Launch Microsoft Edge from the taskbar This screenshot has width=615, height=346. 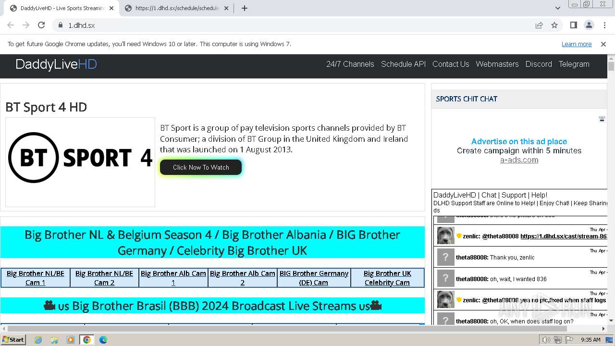103,340
